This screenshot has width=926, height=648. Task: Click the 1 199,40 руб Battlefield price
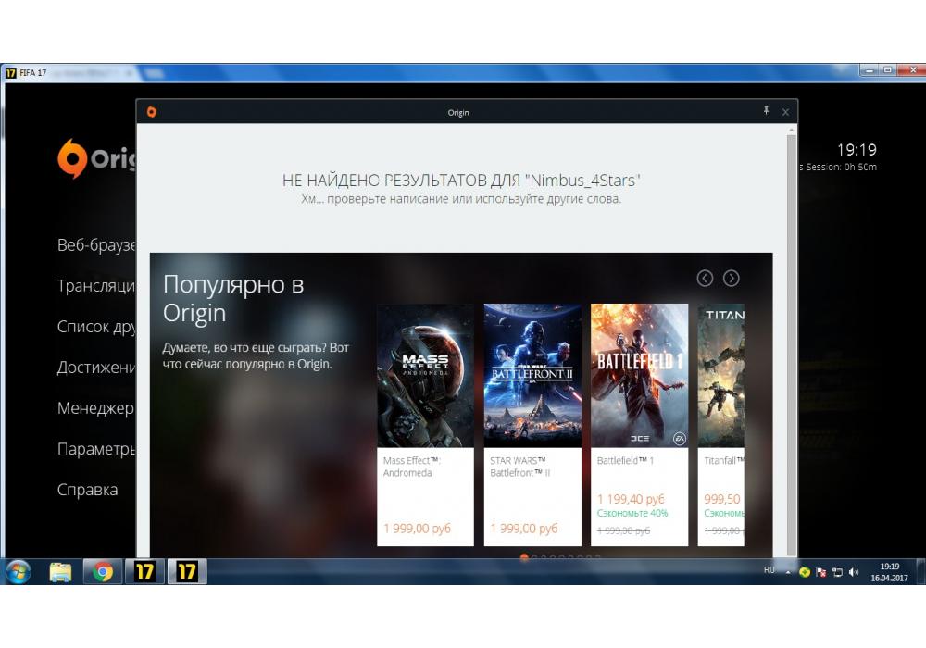click(631, 499)
